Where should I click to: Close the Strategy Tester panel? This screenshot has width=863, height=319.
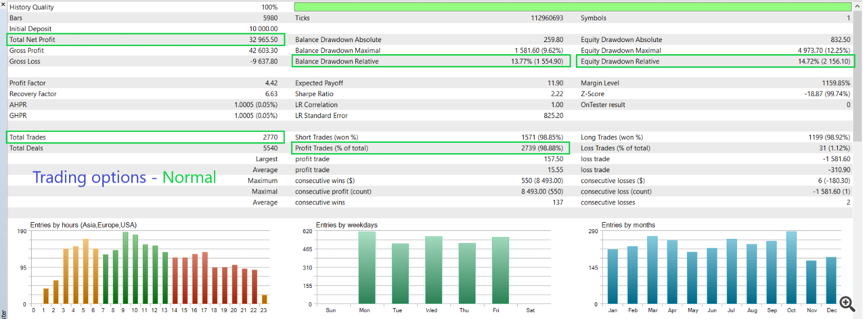click(x=3, y=5)
